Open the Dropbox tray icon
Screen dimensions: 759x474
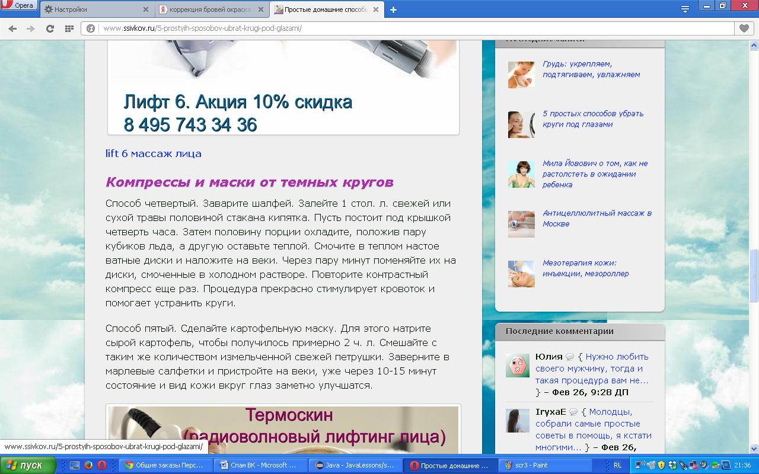pos(672,466)
